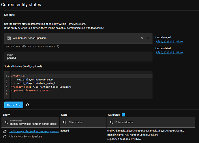Viewport: 199px width, 143px height.
Task: Open the media_player.alle_kantoor_sonos_speakers link
Action: (x=34, y=131)
